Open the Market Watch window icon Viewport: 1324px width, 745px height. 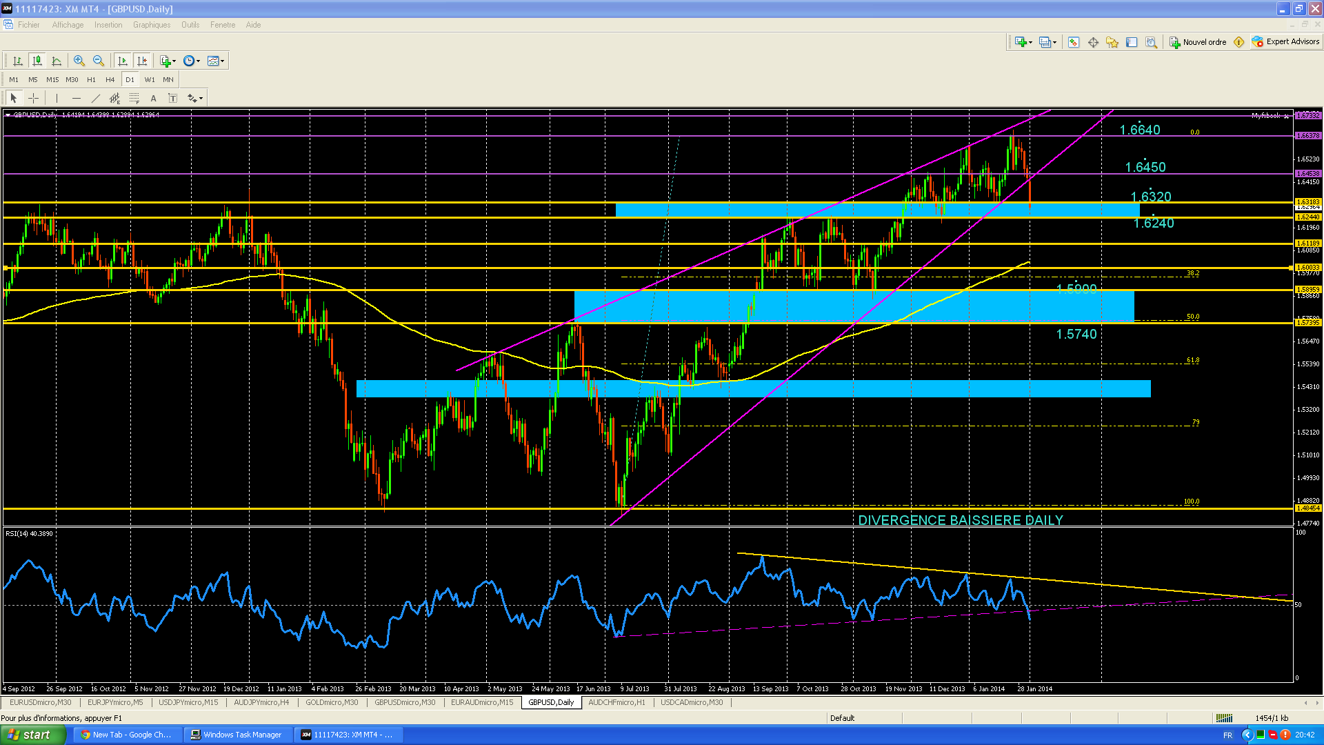pyautogui.click(x=1074, y=42)
